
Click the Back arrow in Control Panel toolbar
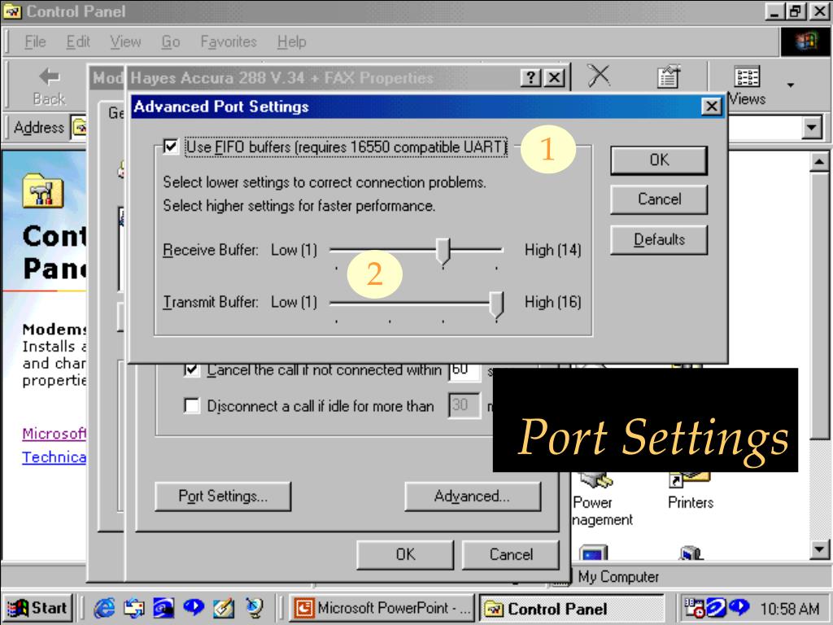50,77
